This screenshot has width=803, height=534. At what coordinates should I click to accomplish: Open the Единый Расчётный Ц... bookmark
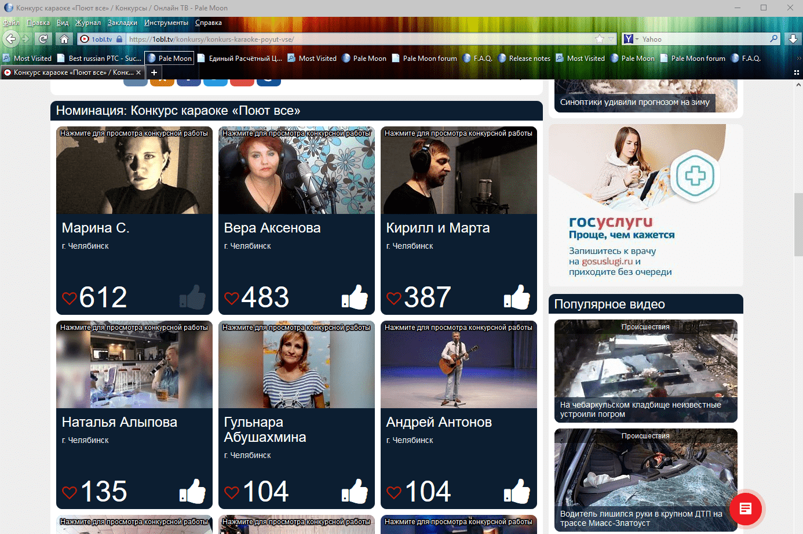point(240,58)
